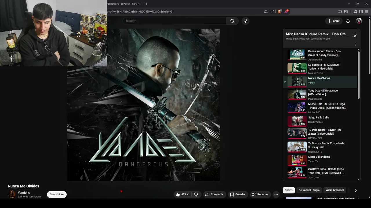Select the Wisin & Yandel chip

pyautogui.click(x=334, y=190)
